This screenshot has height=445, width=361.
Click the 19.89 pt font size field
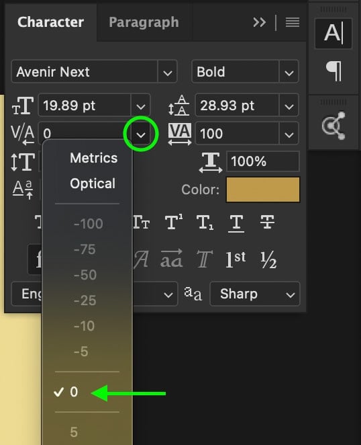[x=85, y=105]
